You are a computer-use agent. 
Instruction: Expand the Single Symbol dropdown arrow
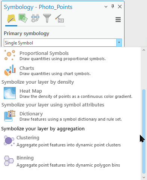[x=119, y=43]
